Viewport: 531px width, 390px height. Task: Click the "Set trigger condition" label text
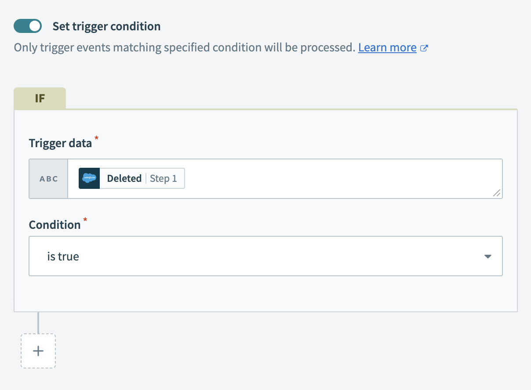[106, 26]
